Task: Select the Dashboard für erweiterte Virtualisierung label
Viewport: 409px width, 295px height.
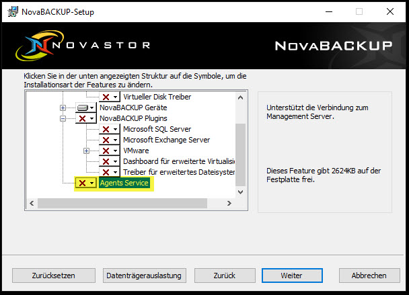Action: click(x=179, y=161)
